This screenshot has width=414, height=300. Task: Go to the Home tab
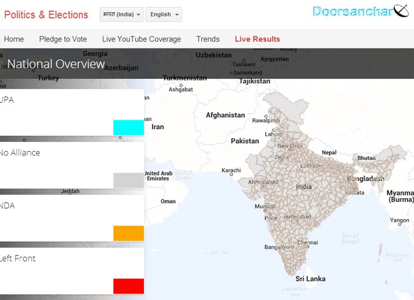coord(14,39)
